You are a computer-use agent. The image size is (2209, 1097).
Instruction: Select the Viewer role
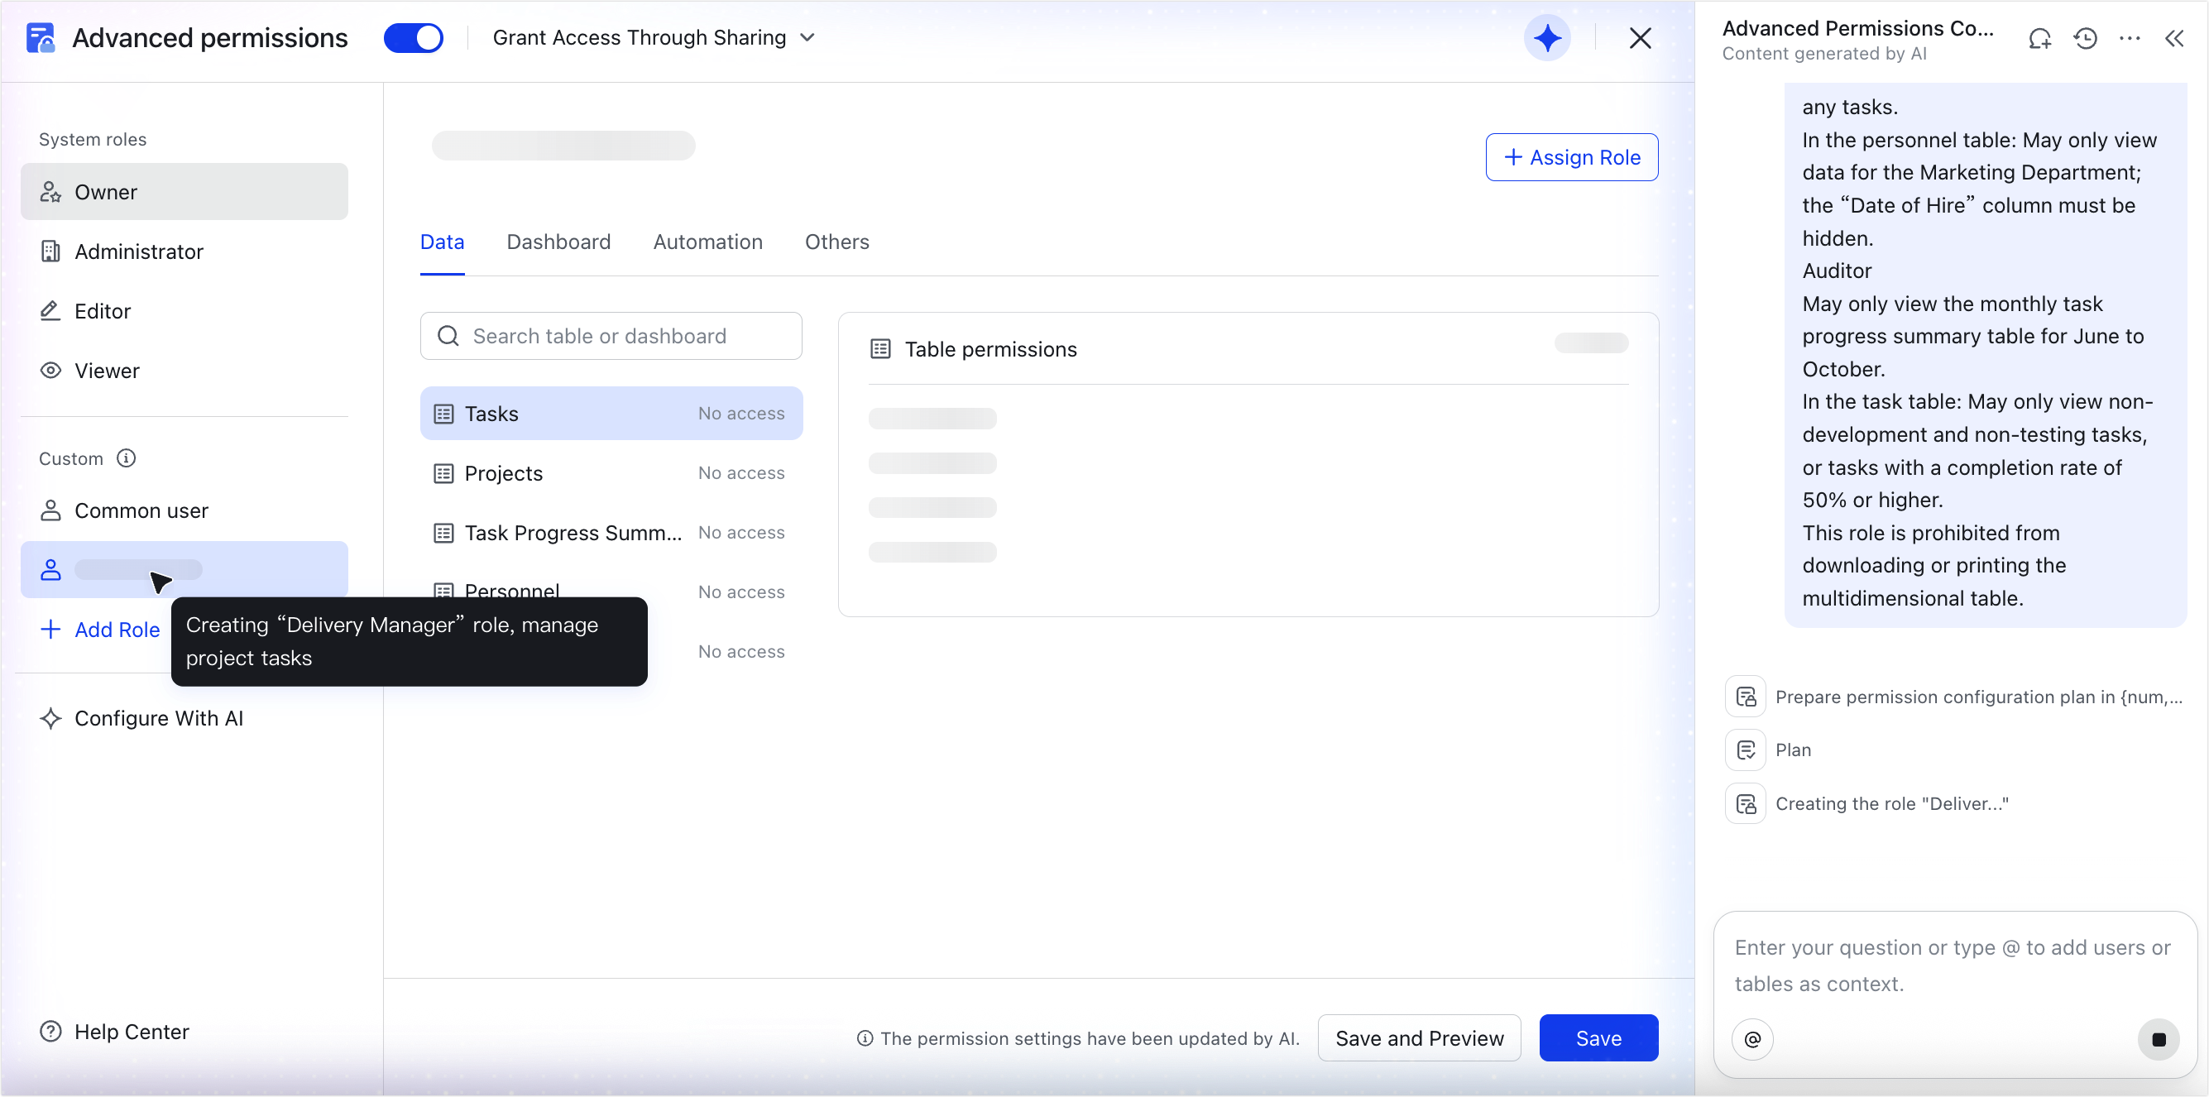point(184,371)
